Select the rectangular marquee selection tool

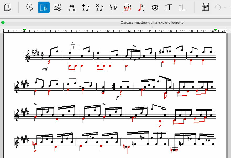tap(44, 7)
